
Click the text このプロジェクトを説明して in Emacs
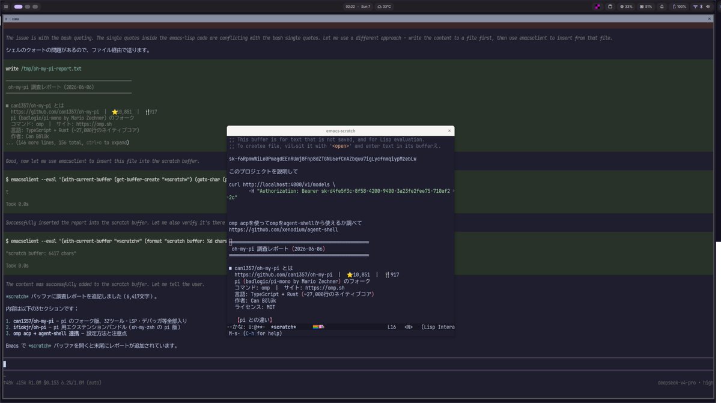(x=263, y=171)
